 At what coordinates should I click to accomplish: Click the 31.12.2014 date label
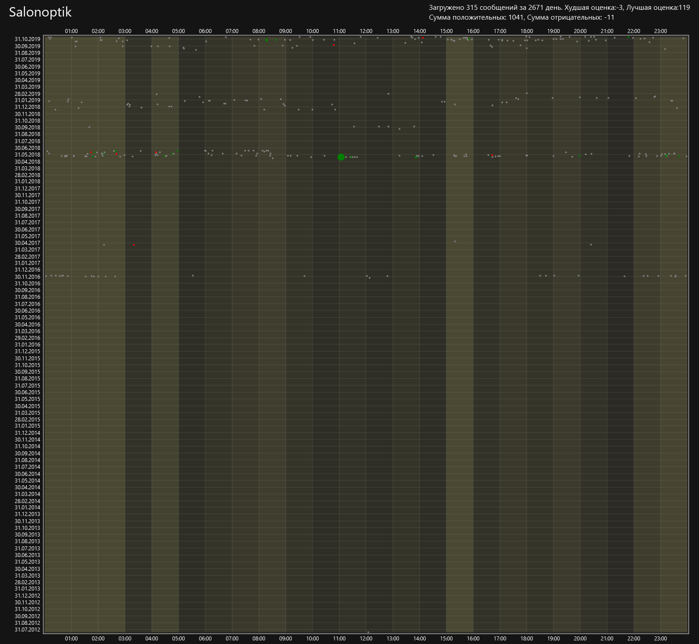pyautogui.click(x=27, y=433)
